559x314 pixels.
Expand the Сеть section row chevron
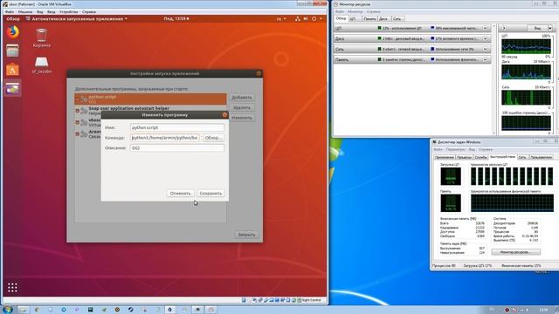tap(486, 49)
